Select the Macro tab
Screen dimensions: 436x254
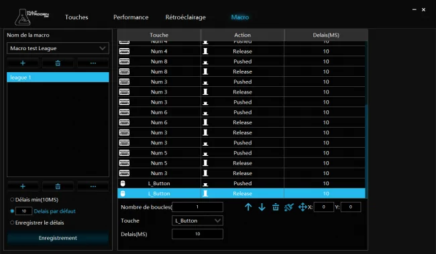(x=240, y=17)
